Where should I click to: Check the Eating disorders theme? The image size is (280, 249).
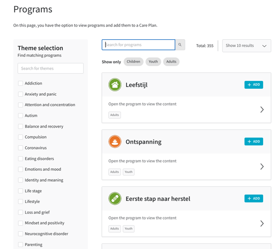pos(21,158)
